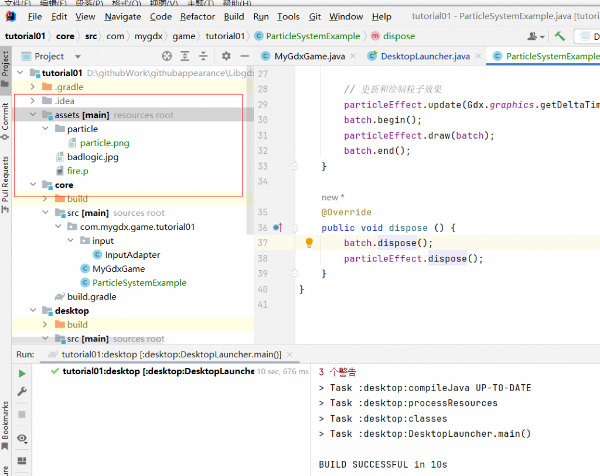Close the MyGdxGame.java editor tab
The image size is (600, 476).
(x=353, y=57)
